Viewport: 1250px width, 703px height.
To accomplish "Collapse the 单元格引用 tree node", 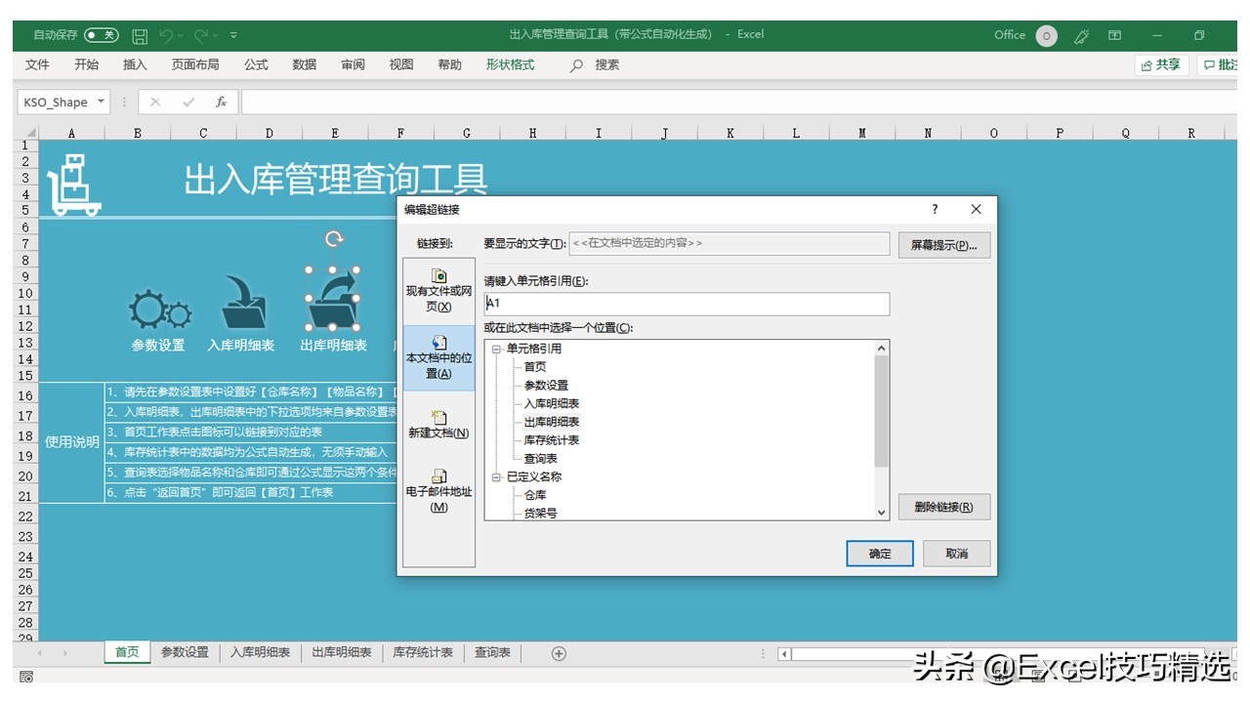I will (x=498, y=349).
